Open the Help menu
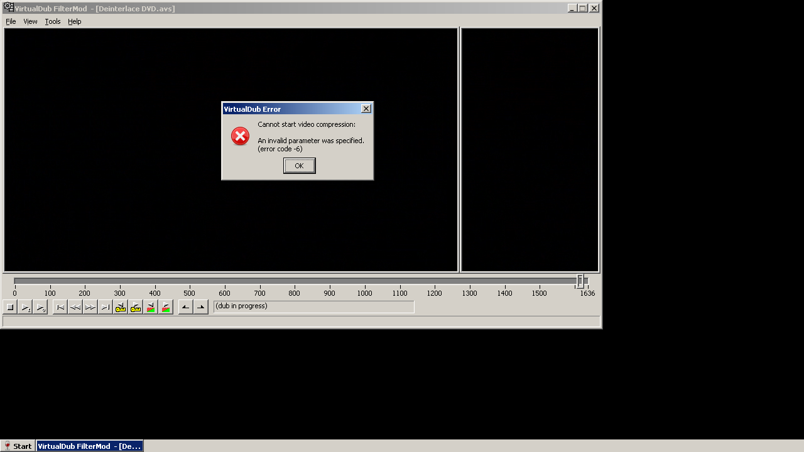 click(75, 21)
